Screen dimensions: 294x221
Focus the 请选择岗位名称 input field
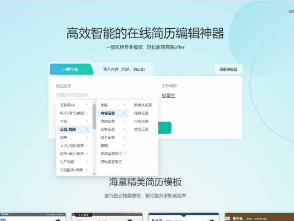[102, 95]
